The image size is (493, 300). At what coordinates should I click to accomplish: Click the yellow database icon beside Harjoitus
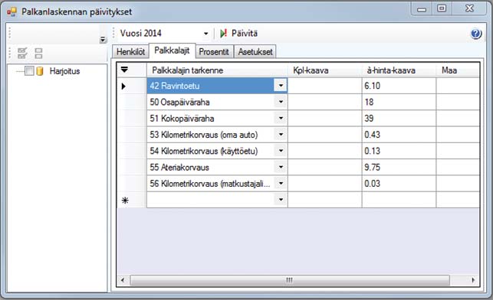click(40, 71)
